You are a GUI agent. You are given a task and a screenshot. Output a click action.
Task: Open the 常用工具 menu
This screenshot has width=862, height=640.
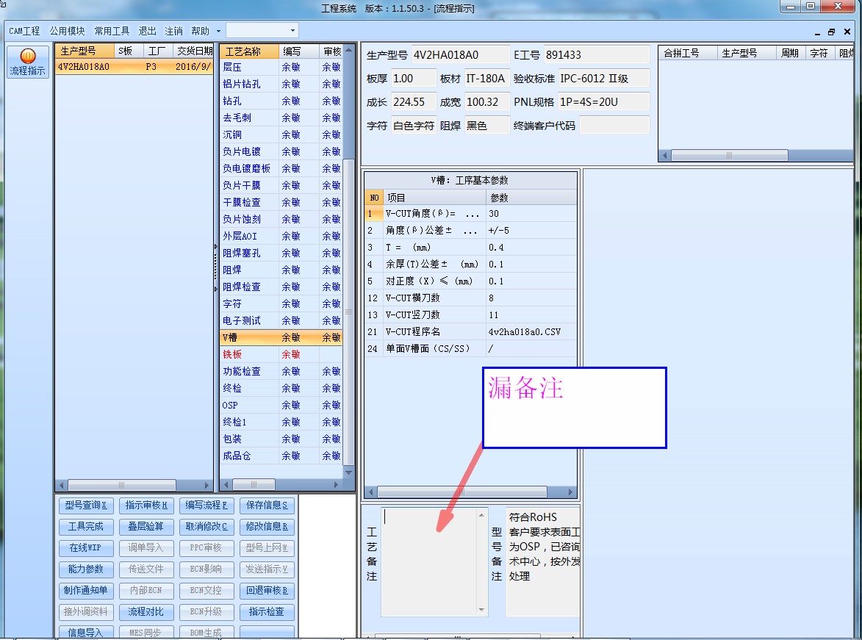(112, 31)
